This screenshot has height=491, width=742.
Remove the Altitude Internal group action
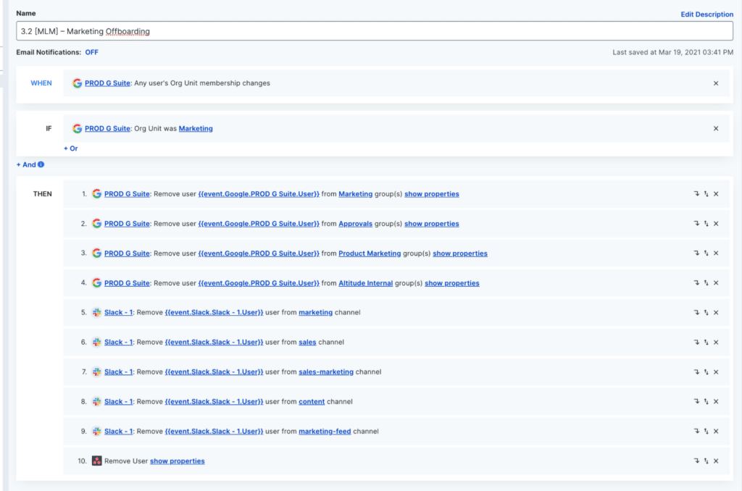[716, 283]
